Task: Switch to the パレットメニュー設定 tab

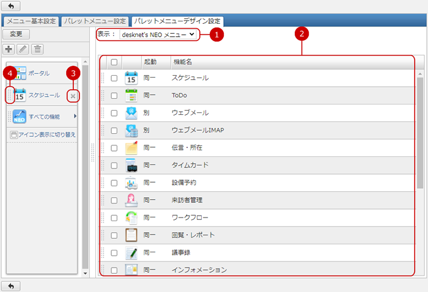Action: pyautogui.click(x=95, y=21)
